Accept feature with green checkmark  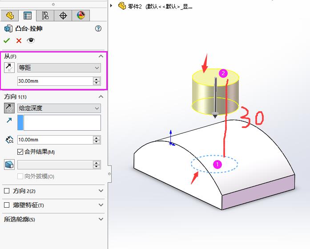click(x=7, y=40)
